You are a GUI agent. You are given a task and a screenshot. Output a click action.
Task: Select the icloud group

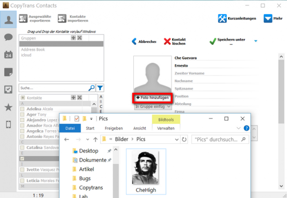tap(26, 55)
